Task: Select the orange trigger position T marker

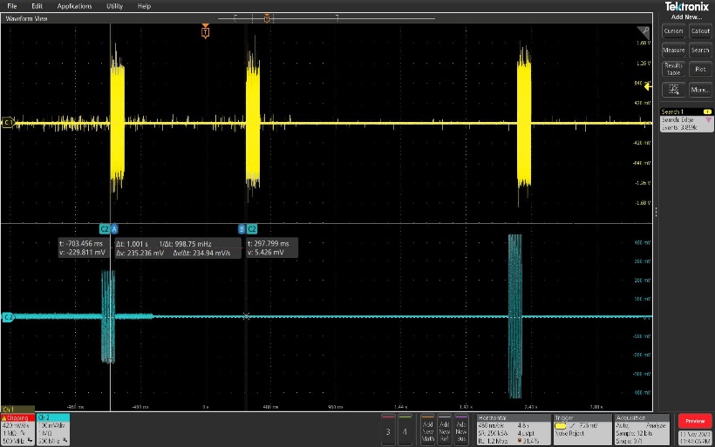Action: click(205, 32)
